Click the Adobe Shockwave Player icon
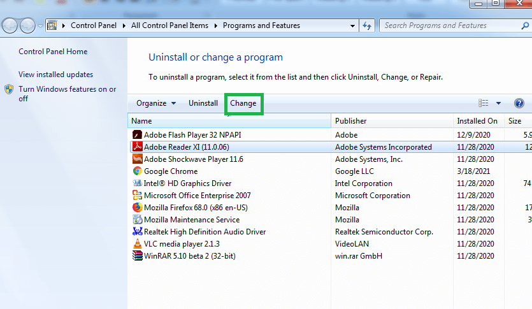The image size is (532, 309). [x=137, y=159]
